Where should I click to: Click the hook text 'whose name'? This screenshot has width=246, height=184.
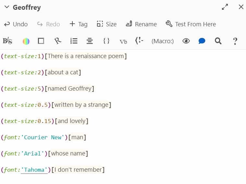(x=68, y=153)
